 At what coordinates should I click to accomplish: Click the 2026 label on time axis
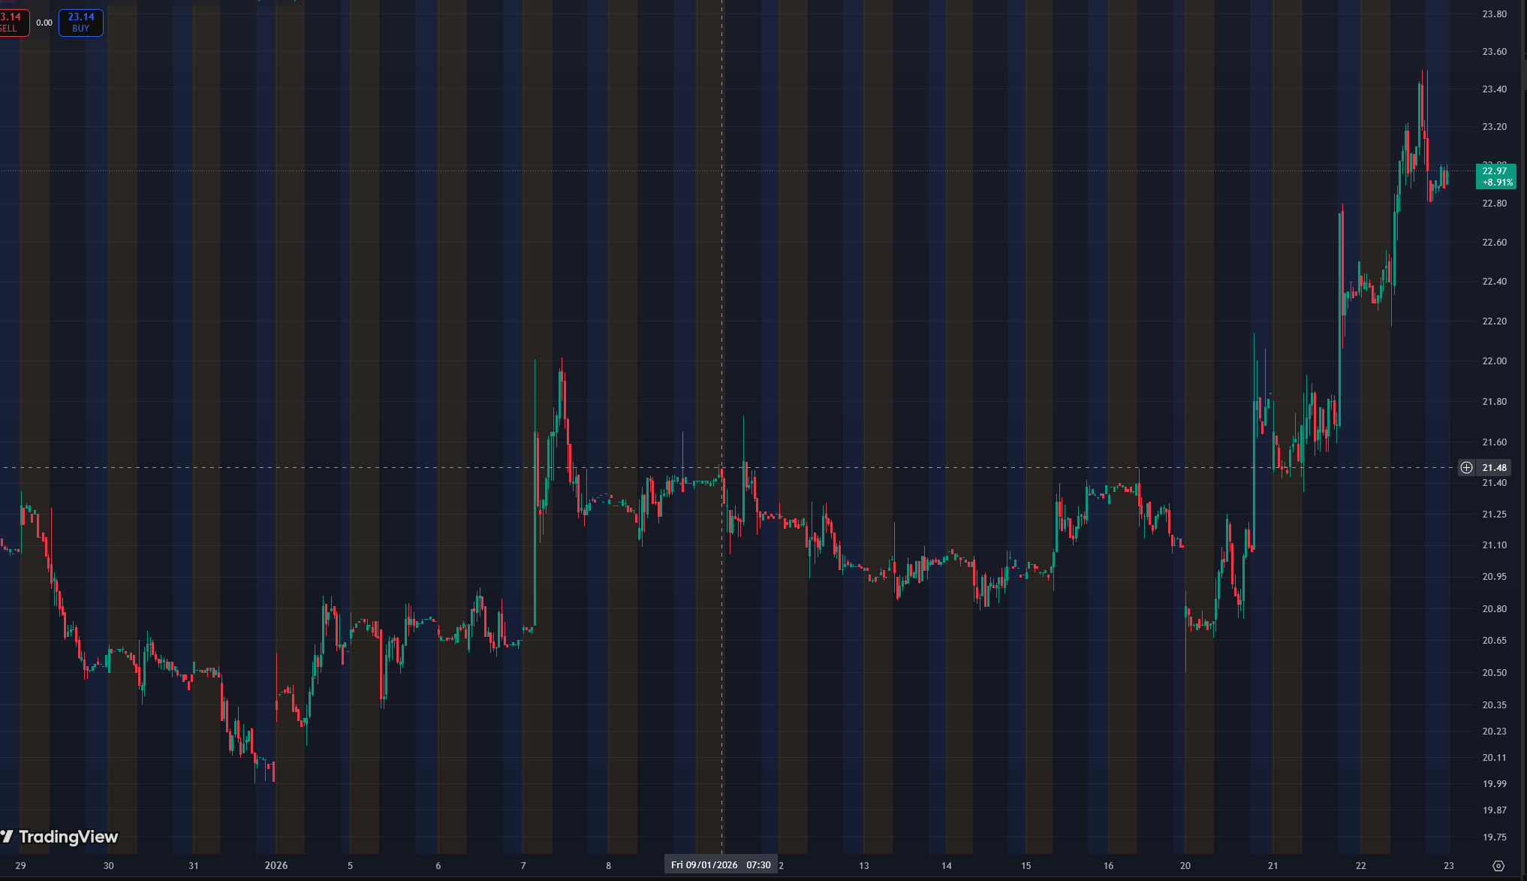point(276,865)
